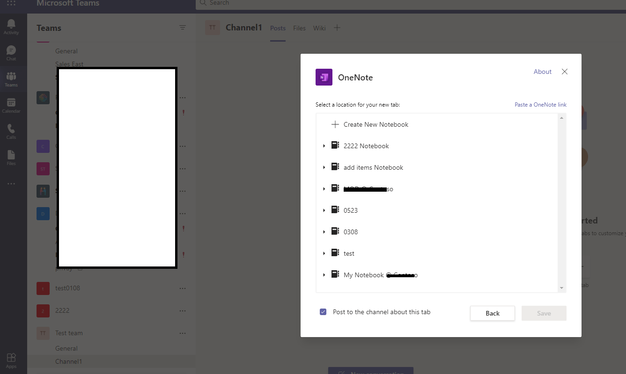Click the My Notebook book icon
Image resolution: width=626 pixels, height=374 pixels.
click(335, 274)
